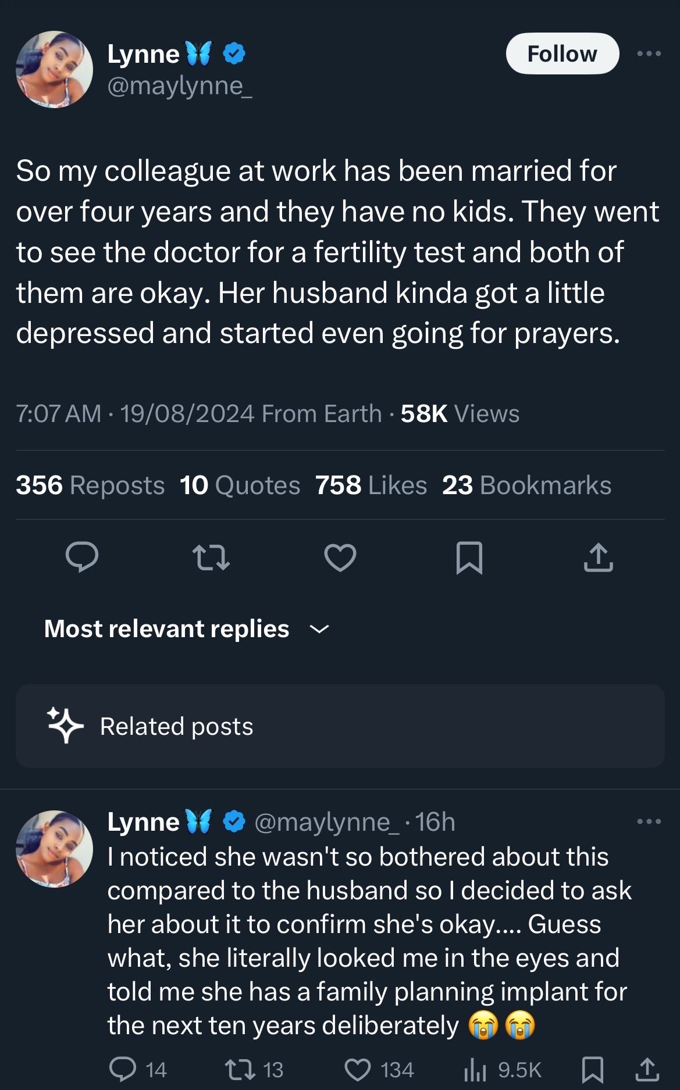View analytics showing 9.5K views
The image size is (680, 1090).
pyautogui.click(x=503, y=1070)
